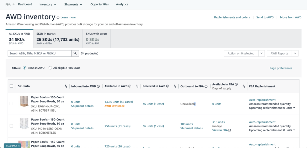The image size is (307, 148).
Task: Click info icon next to AWD inventory title
Action: [58, 17]
